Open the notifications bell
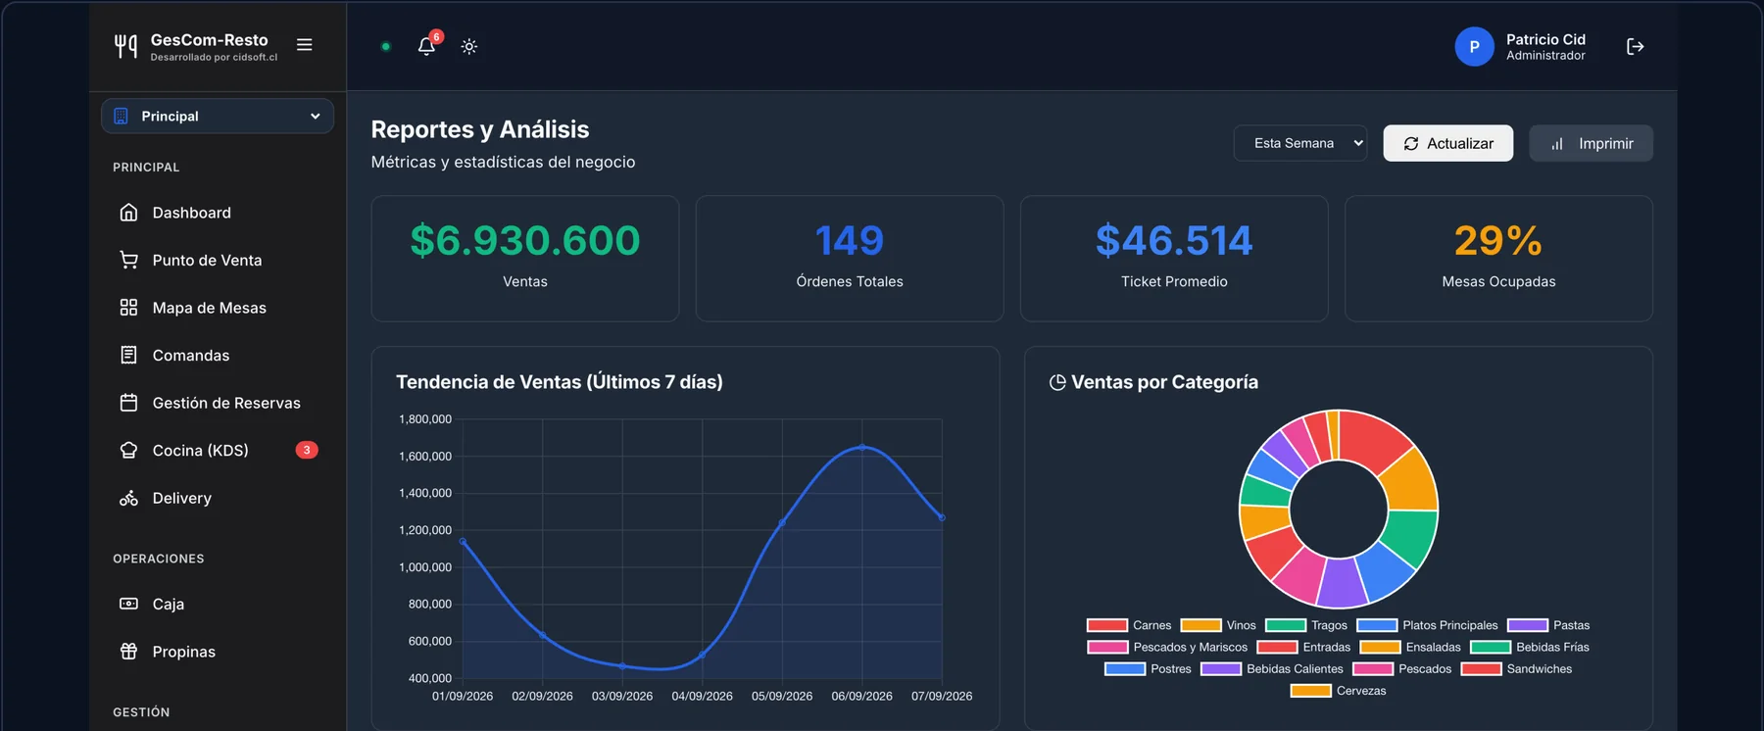1764x731 pixels. coord(426,46)
